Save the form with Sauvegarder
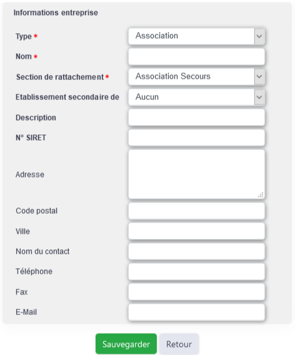 (126, 344)
